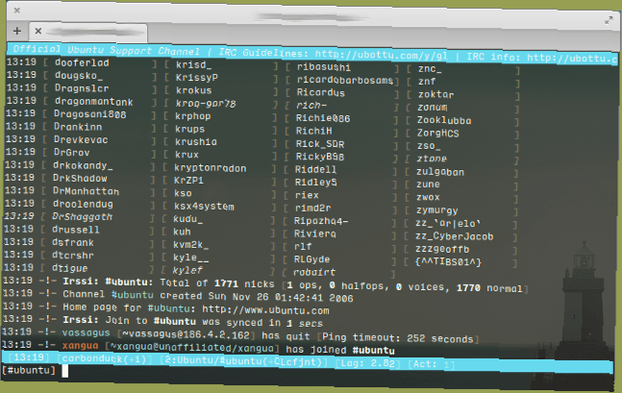Select nick Richie086

coord(323,118)
